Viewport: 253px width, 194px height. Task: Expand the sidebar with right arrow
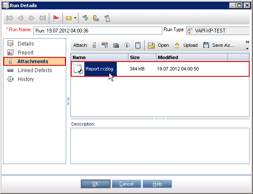pos(68,103)
